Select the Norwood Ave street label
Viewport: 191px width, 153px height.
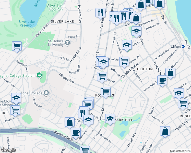(162, 54)
